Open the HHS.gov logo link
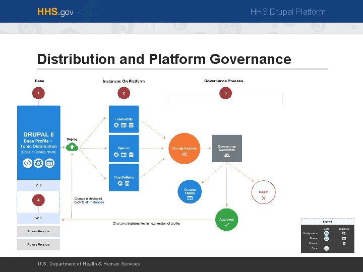 click(55, 12)
